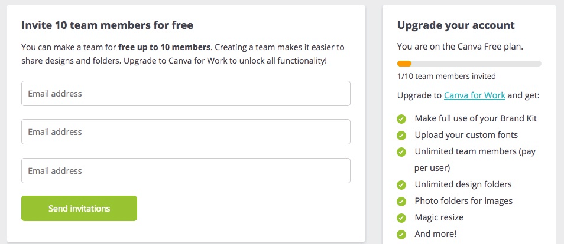Click the checkmark beside Photo folders for images
The width and height of the screenshot is (564, 244).
(x=401, y=202)
